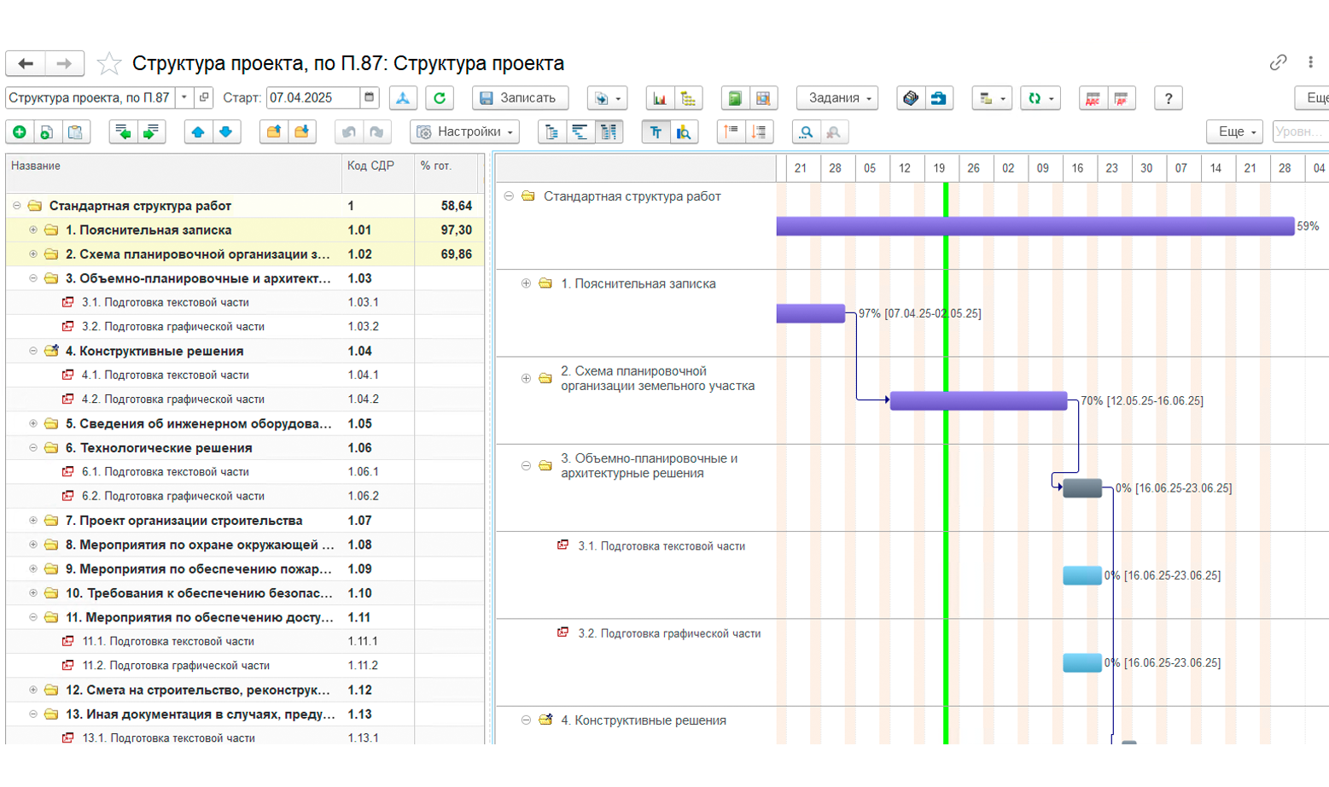1329x787 pixels.
Task: Click the green refresh icon
Action: 440,98
